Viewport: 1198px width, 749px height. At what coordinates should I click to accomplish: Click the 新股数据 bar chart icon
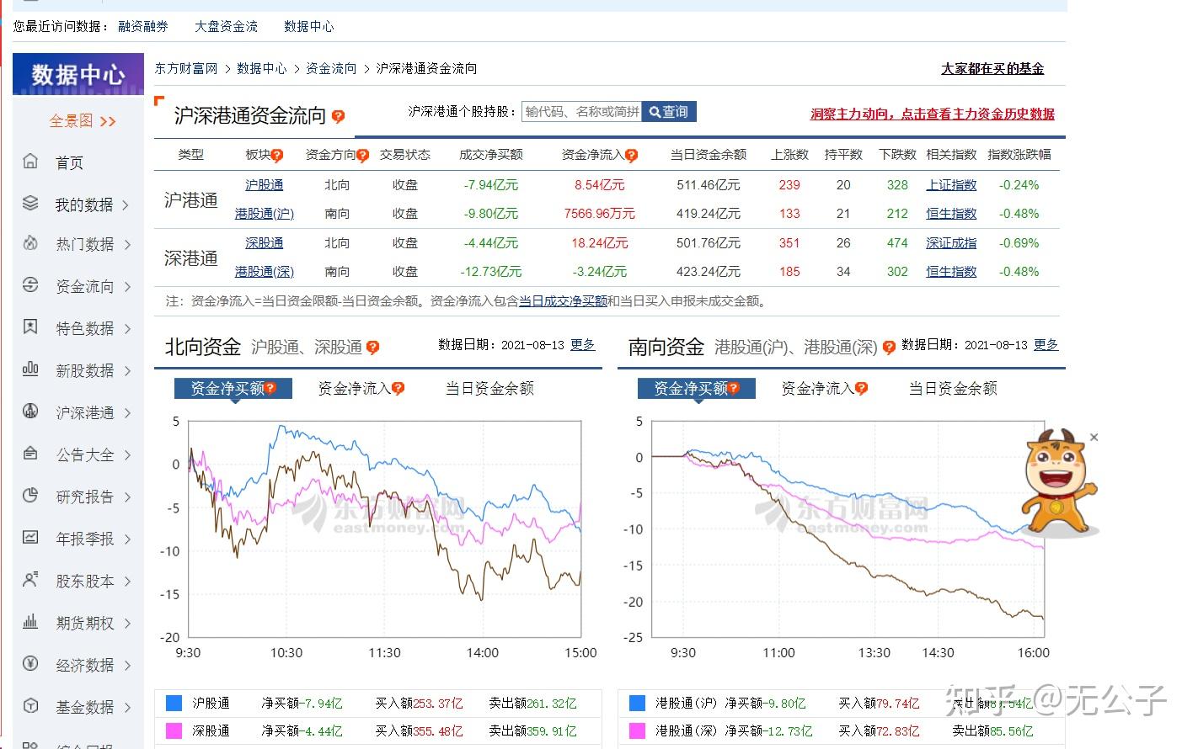tap(30, 369)
